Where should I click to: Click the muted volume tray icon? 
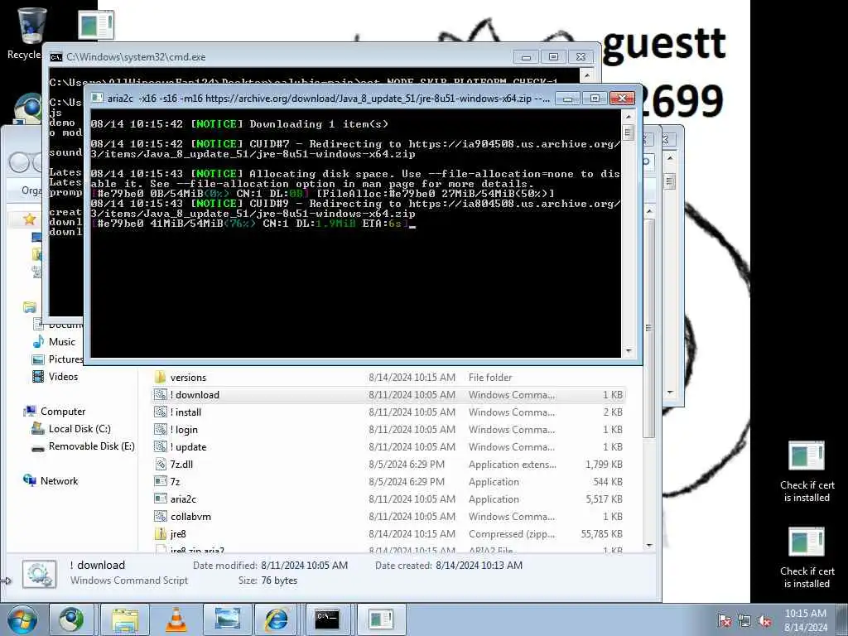pyautogui.click(x=764, y=620)
